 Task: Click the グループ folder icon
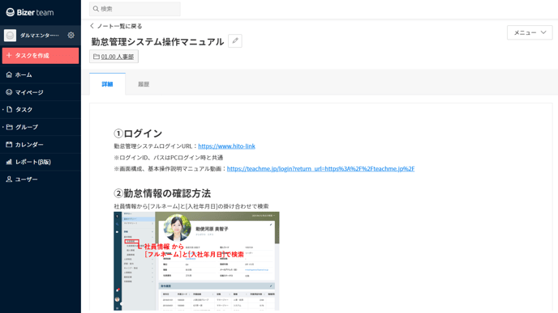pyautogui.click(x=9, y=127)
